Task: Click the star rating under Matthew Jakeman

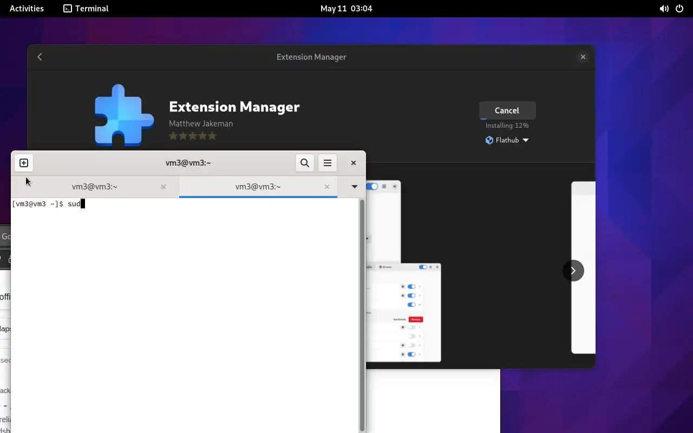Action: (x=193, y=136)
